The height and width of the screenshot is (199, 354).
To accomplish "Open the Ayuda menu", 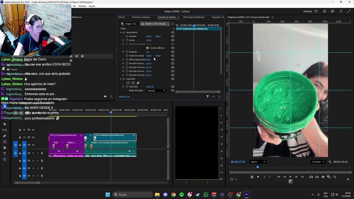I will pyautogui.click(x=92, y=6).
